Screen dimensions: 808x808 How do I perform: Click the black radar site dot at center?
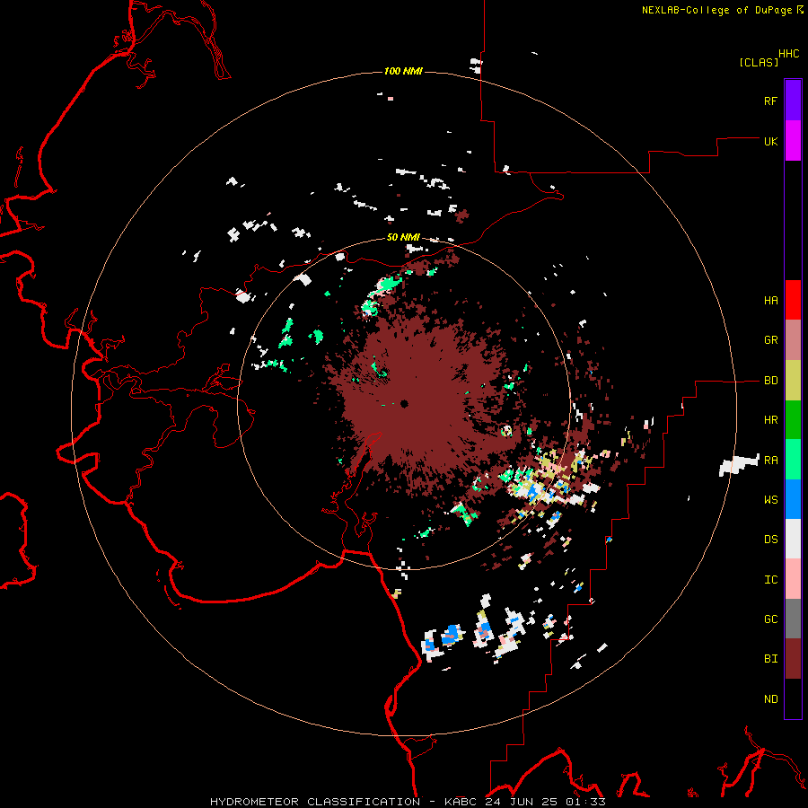(405, 404)
